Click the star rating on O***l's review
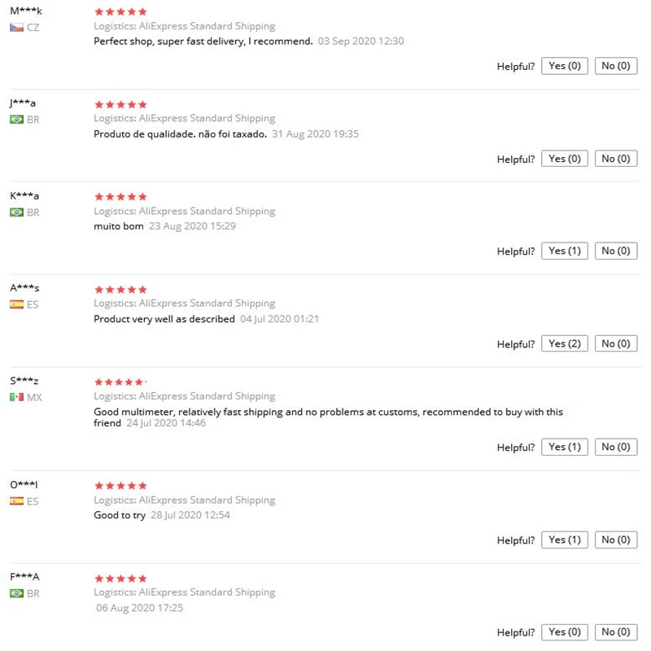Screen dimensions: 651x651 120,486
